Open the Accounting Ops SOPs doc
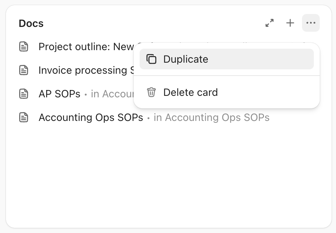Viewport: 336px width, 233px height. coord(90,117)
